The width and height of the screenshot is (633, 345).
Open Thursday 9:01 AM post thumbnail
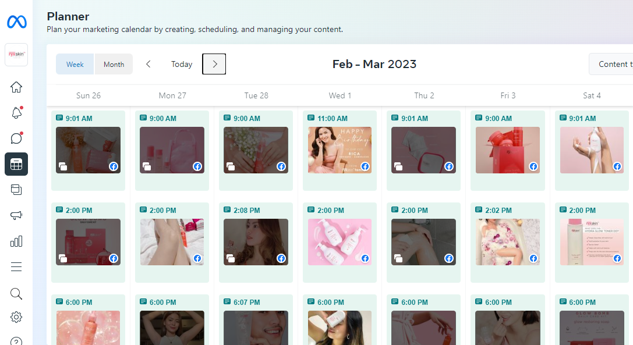(423, 150)
